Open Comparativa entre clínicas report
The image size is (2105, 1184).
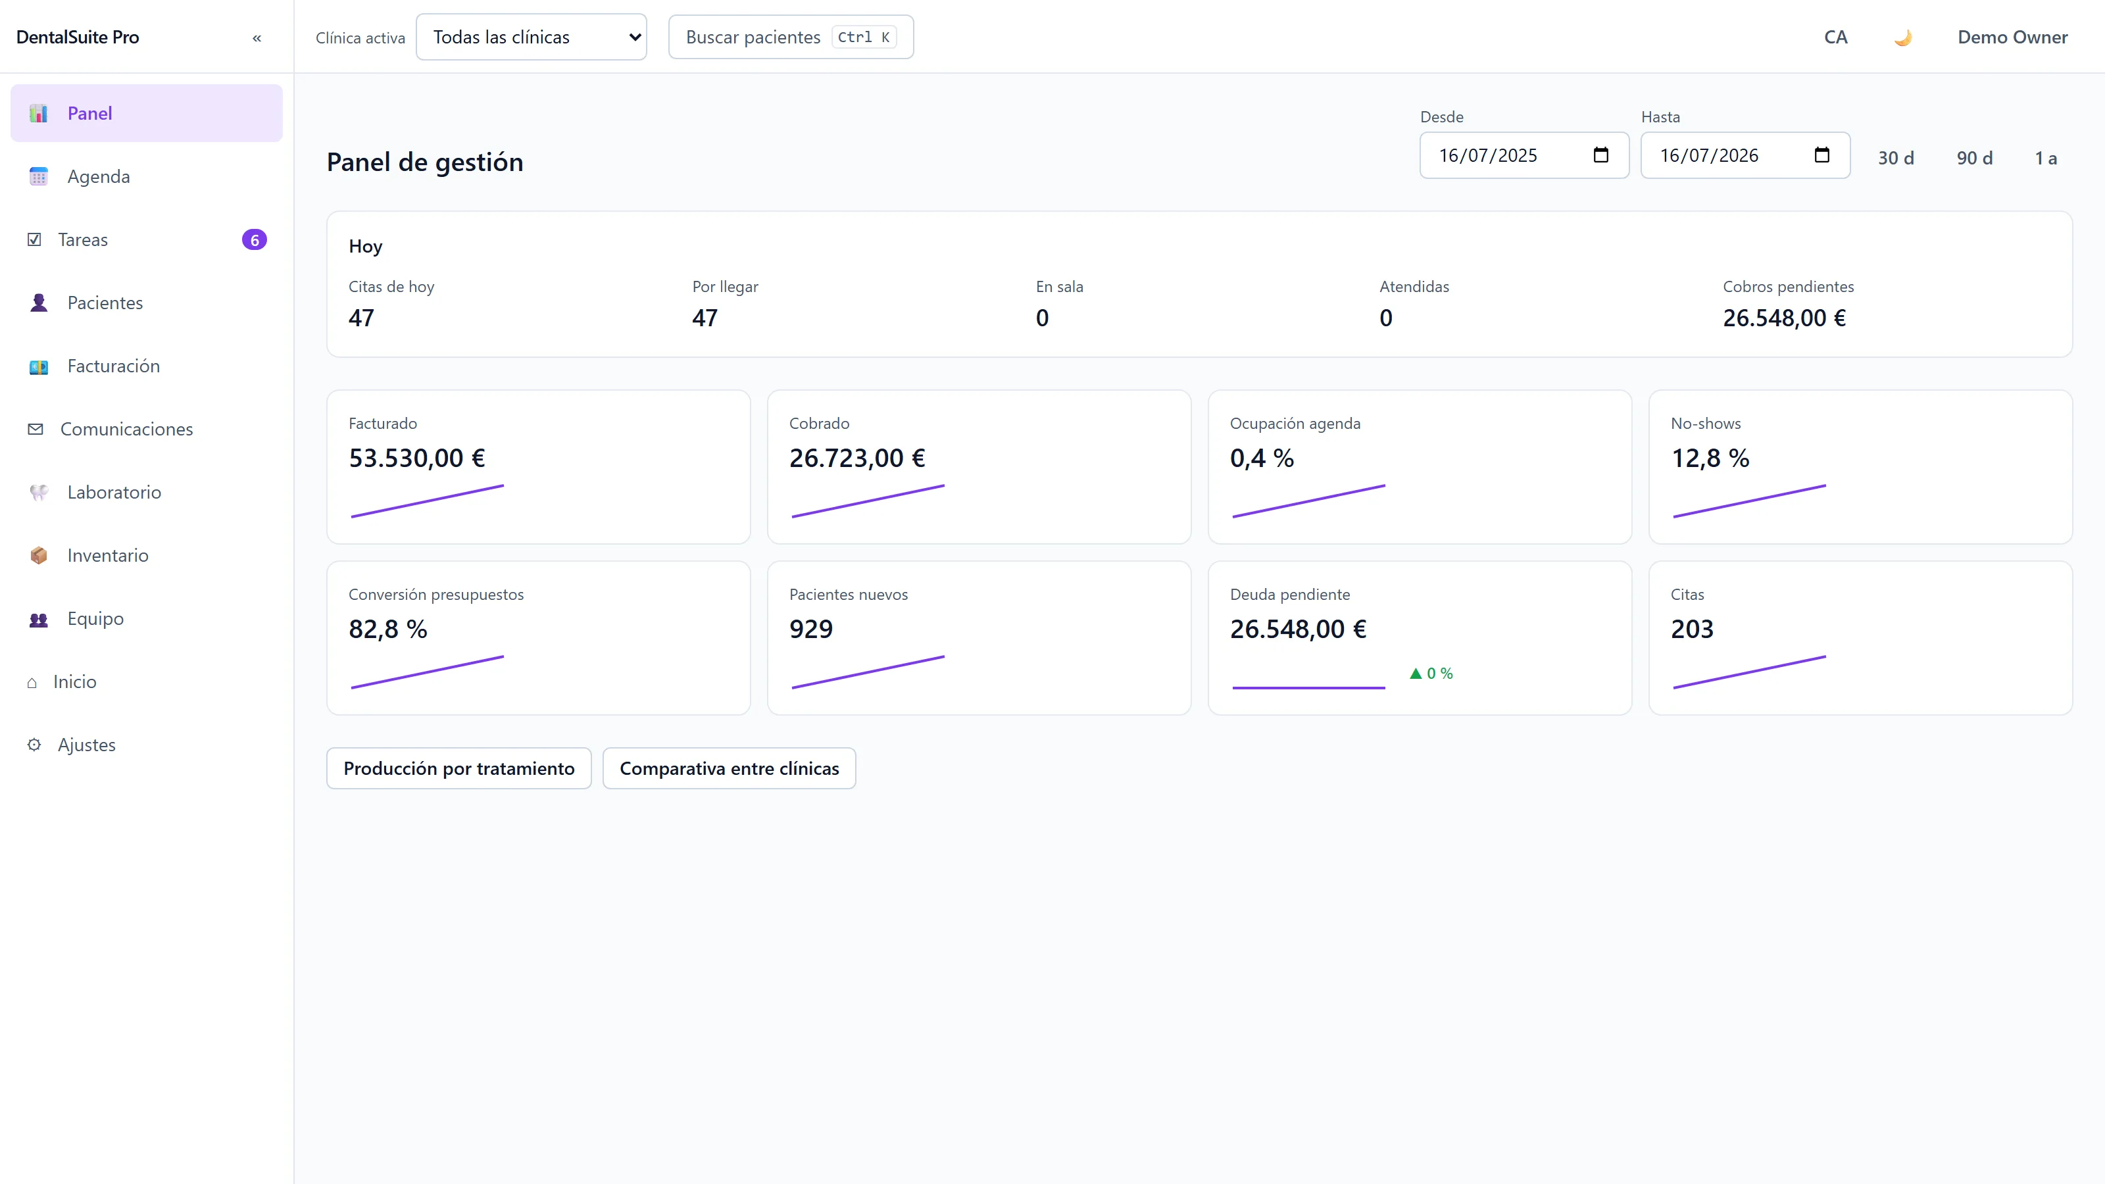(729, 768)
